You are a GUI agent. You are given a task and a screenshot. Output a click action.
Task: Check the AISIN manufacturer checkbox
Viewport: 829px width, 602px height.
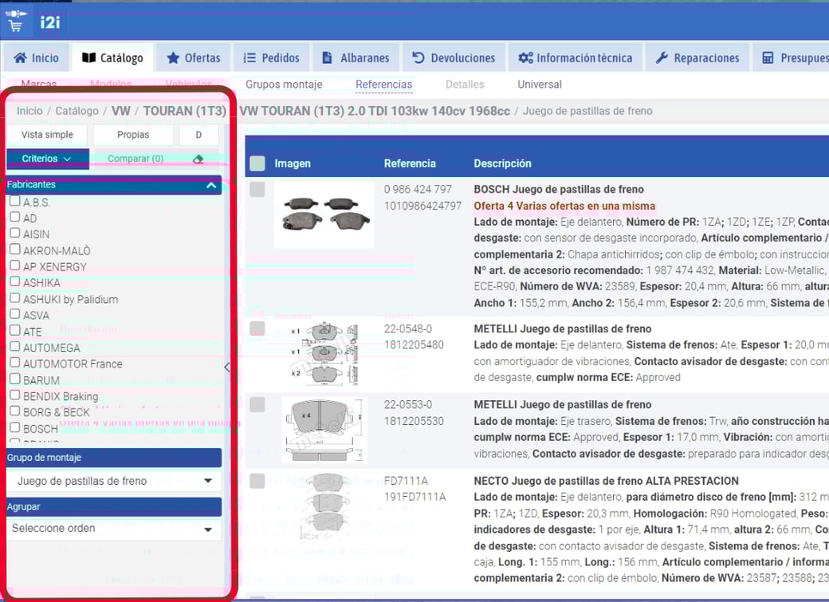[15, 233]
